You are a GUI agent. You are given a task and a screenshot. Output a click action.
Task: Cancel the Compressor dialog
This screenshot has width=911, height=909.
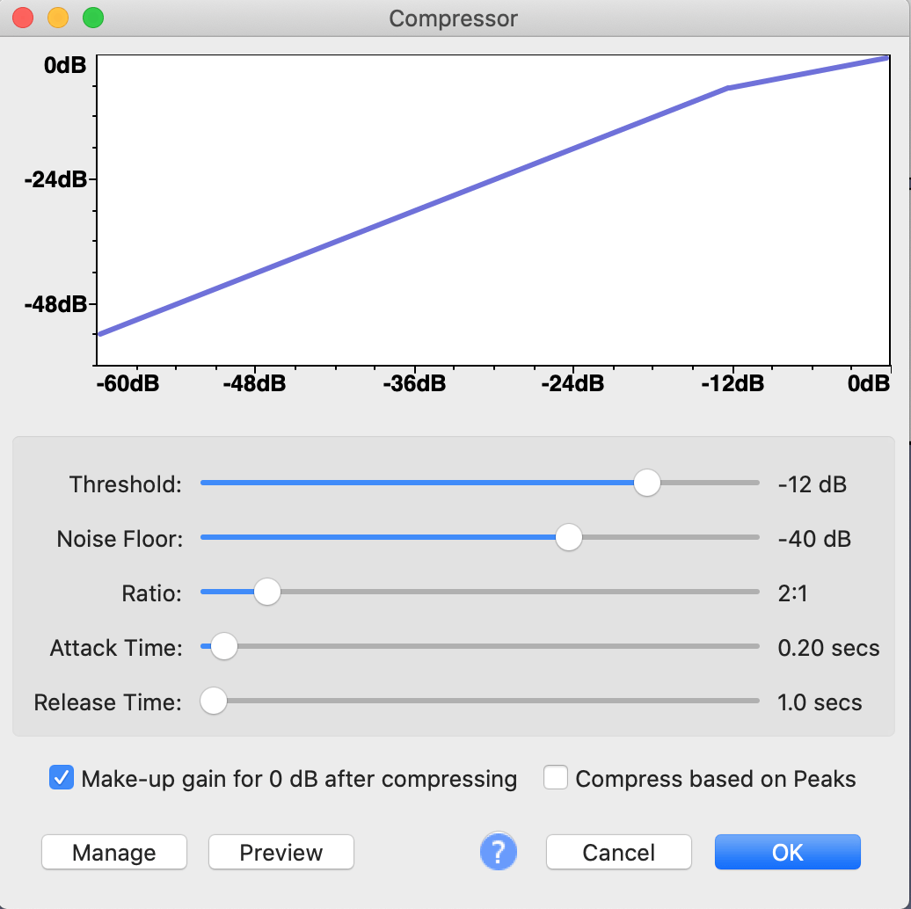tap(619, 852)
